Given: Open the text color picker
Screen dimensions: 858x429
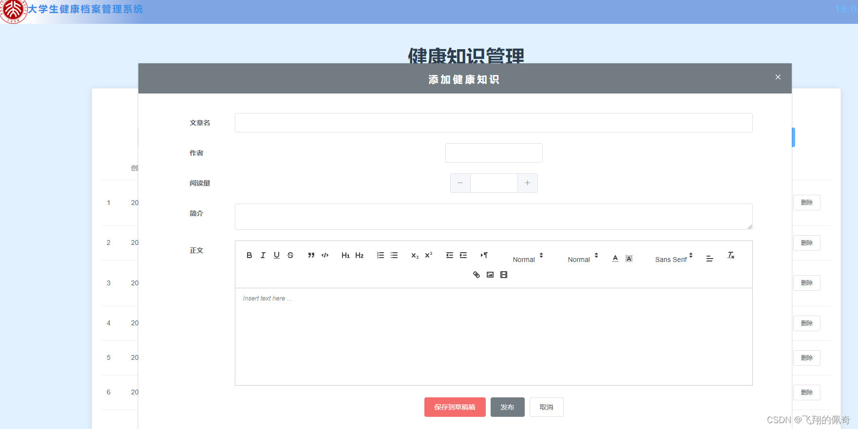Looking at the screenshot, I should tap(615, 259).
